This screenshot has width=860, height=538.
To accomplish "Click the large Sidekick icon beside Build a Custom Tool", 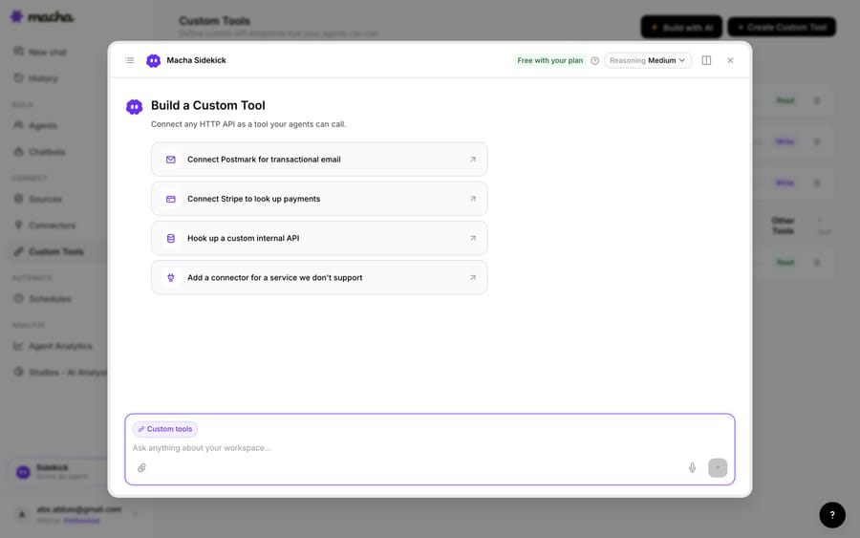I will pos(135,106).
